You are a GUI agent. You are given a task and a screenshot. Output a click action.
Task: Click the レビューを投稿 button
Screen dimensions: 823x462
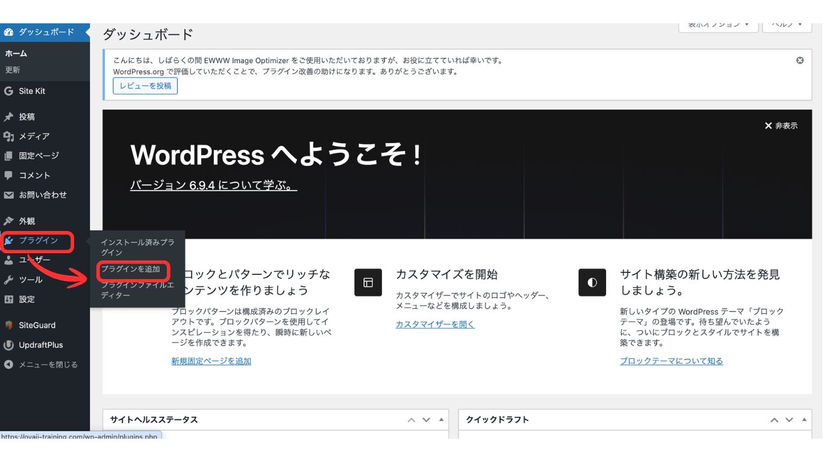(145, 86)
